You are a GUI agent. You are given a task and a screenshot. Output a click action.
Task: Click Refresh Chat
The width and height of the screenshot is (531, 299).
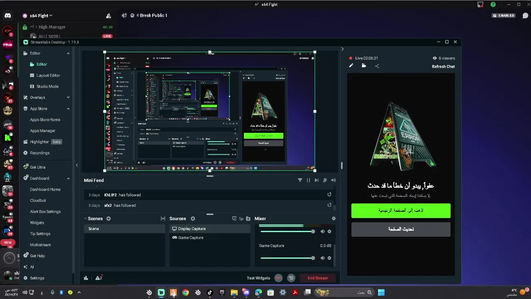point(443,66)
